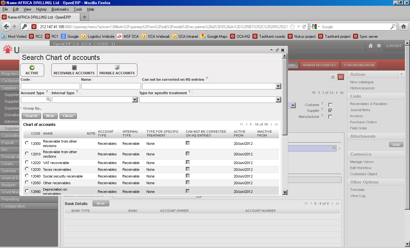Screen dimensions: 410x248
Task: Switch to list view icon
Action: coord(333,77)
